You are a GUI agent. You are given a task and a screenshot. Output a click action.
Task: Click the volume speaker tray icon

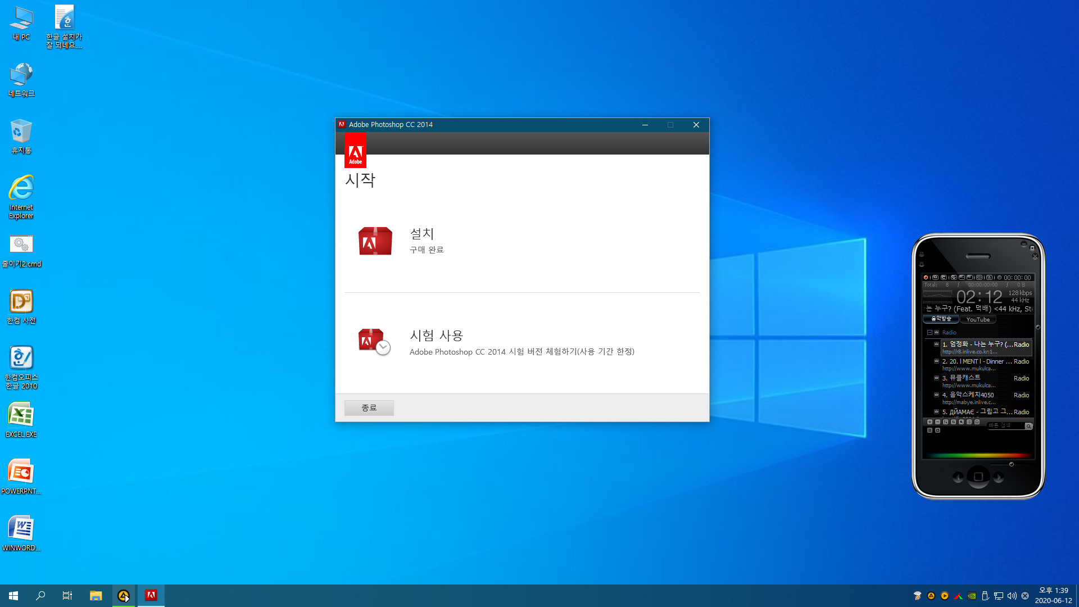click(x=1012, y=596)
